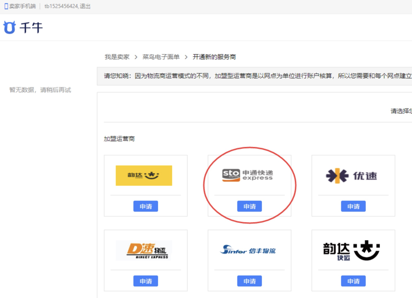This screenshot has height=298, width=412.
Task: Click the 千牛 brand name text
Action: (x=31, y=28)
